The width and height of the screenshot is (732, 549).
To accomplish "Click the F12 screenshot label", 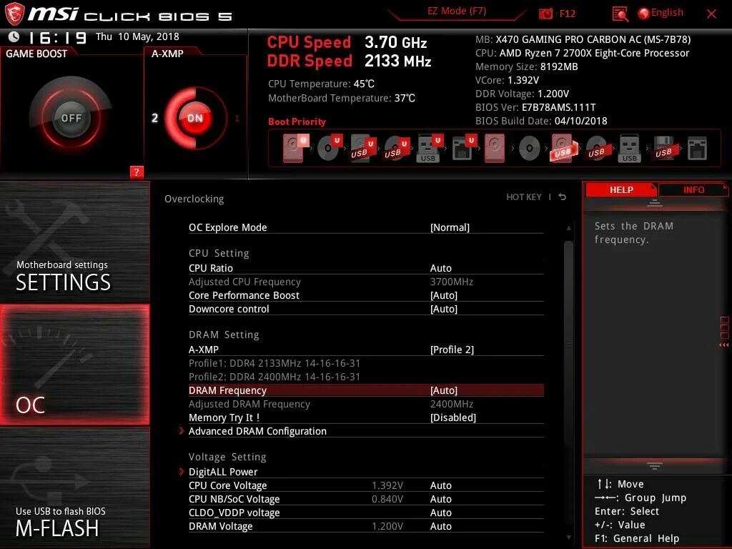I will (567, 14).
